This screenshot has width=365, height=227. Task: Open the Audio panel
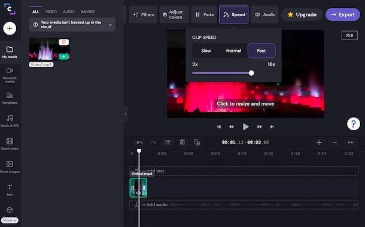[x=264, y=14]
